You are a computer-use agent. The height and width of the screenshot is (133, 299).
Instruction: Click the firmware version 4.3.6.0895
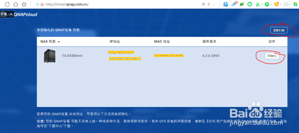click(211, 56)
